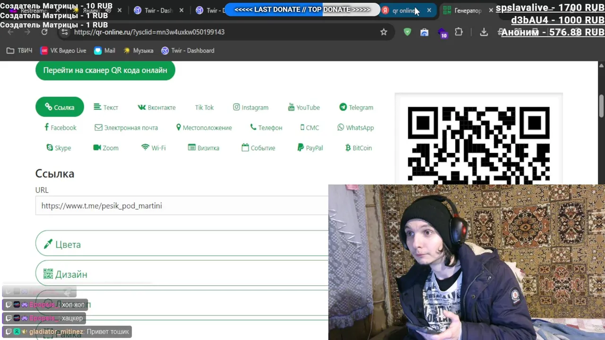Image resolution: width=605 pixels, height=340 pixels.
Task: Select the WhatsApp QR type
Action: click(x=355, y=127)
